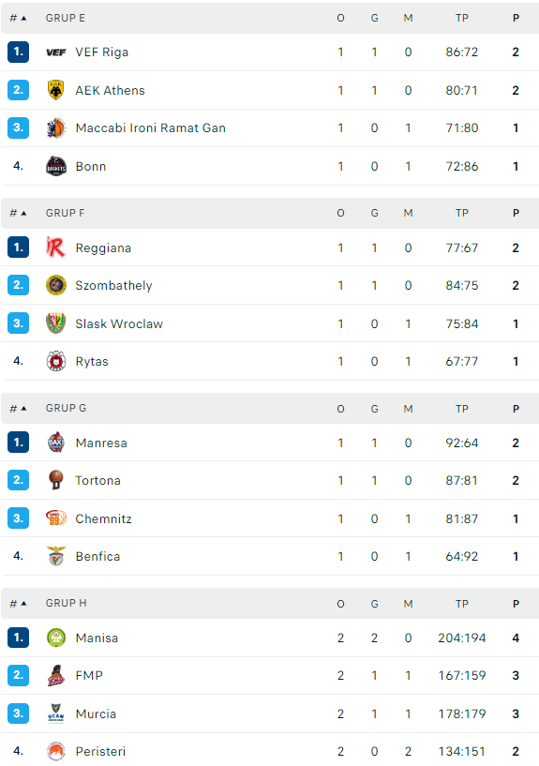Screen dimensions: 539x766
Task: Toggle rank sort arrow in Grup H
Action: pyautogui.click(x=23, y=603)
